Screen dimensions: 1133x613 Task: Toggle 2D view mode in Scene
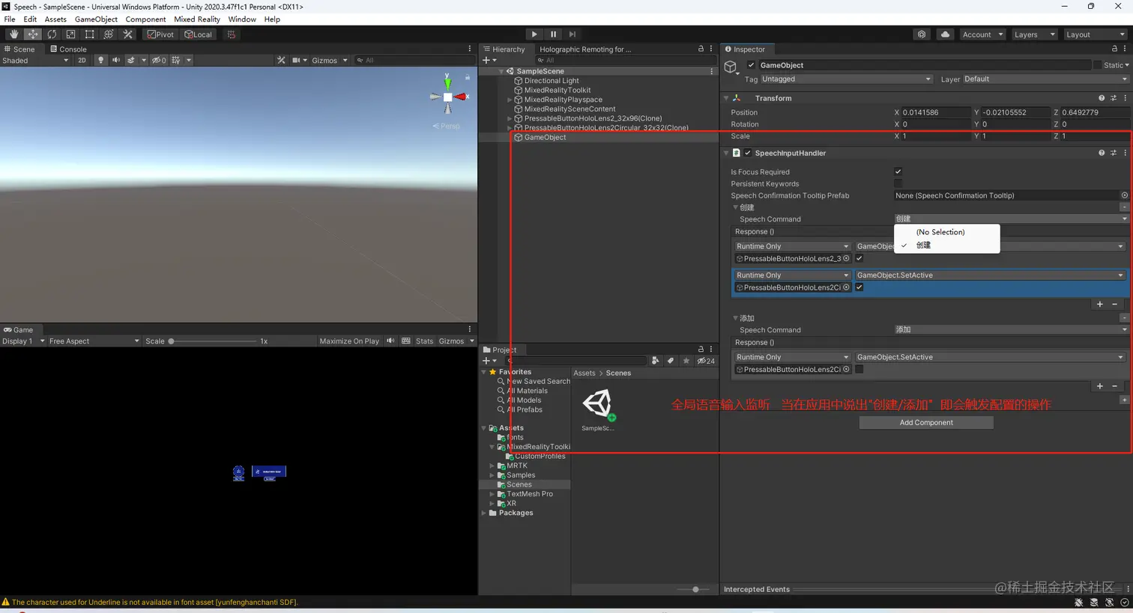82,61
